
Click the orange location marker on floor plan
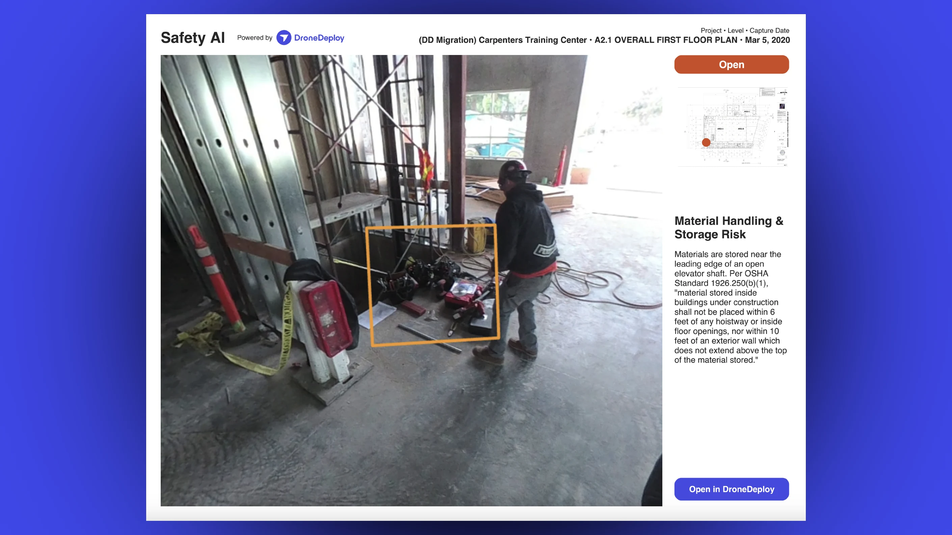(706, 142)
